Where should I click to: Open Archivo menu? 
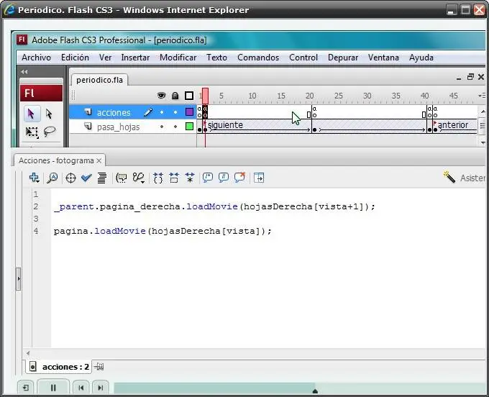[36, 58]
